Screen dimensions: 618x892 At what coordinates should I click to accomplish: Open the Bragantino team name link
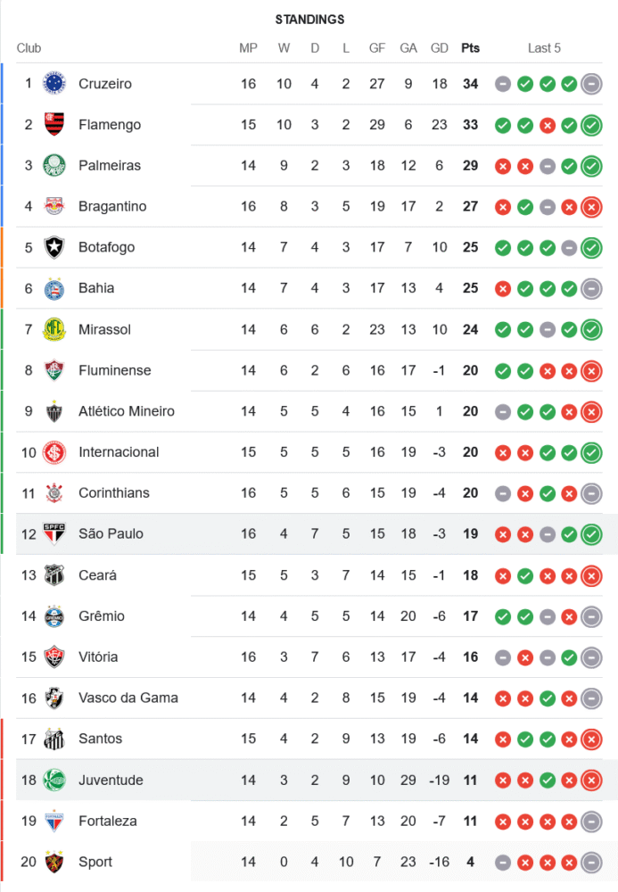[112, 206]
